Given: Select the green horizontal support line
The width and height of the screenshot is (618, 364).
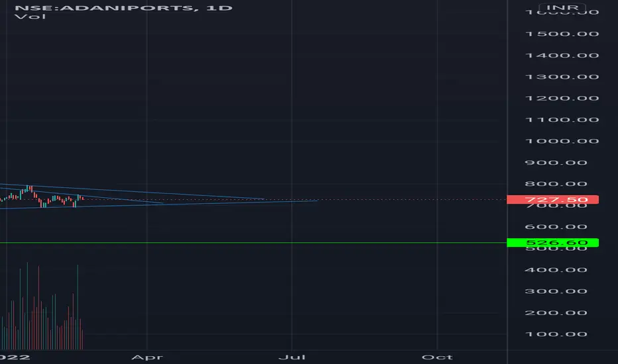Looking at the screenshot, I should coord(253,242).
